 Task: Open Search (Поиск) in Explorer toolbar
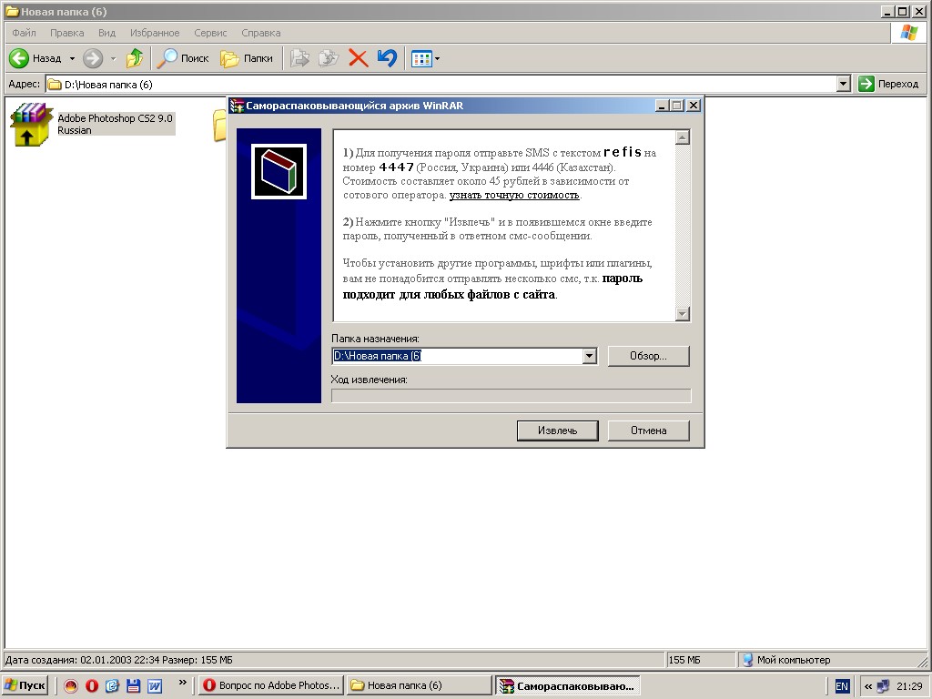(183, 58)
